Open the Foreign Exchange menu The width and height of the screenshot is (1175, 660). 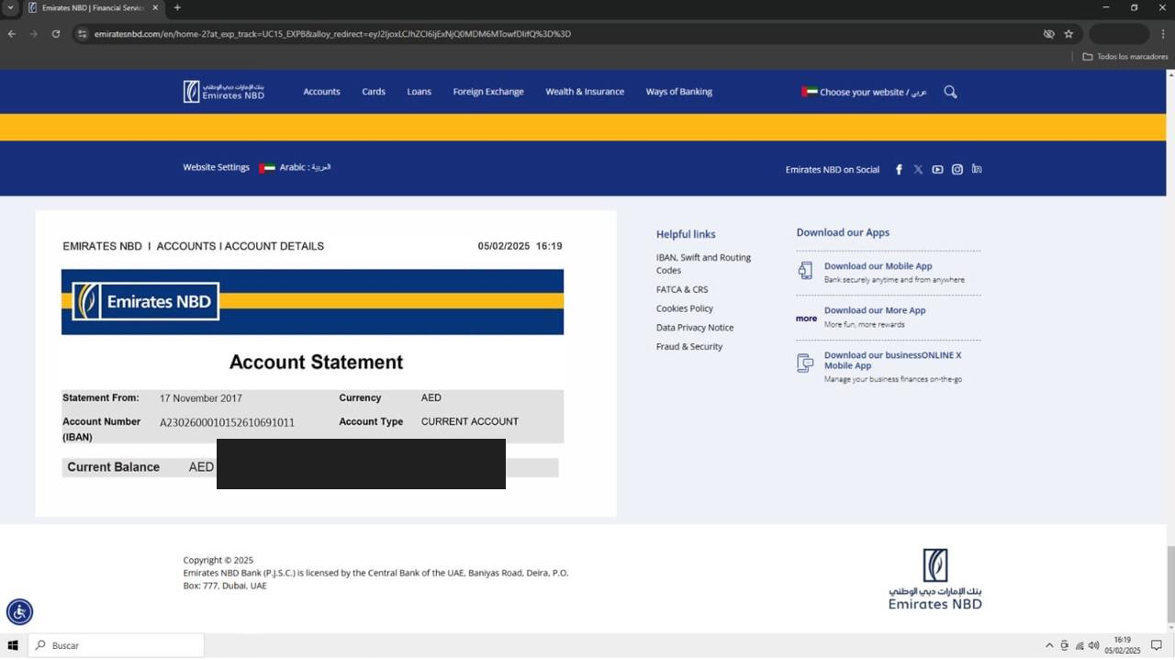pyautogui.click(x=488, y=92)
